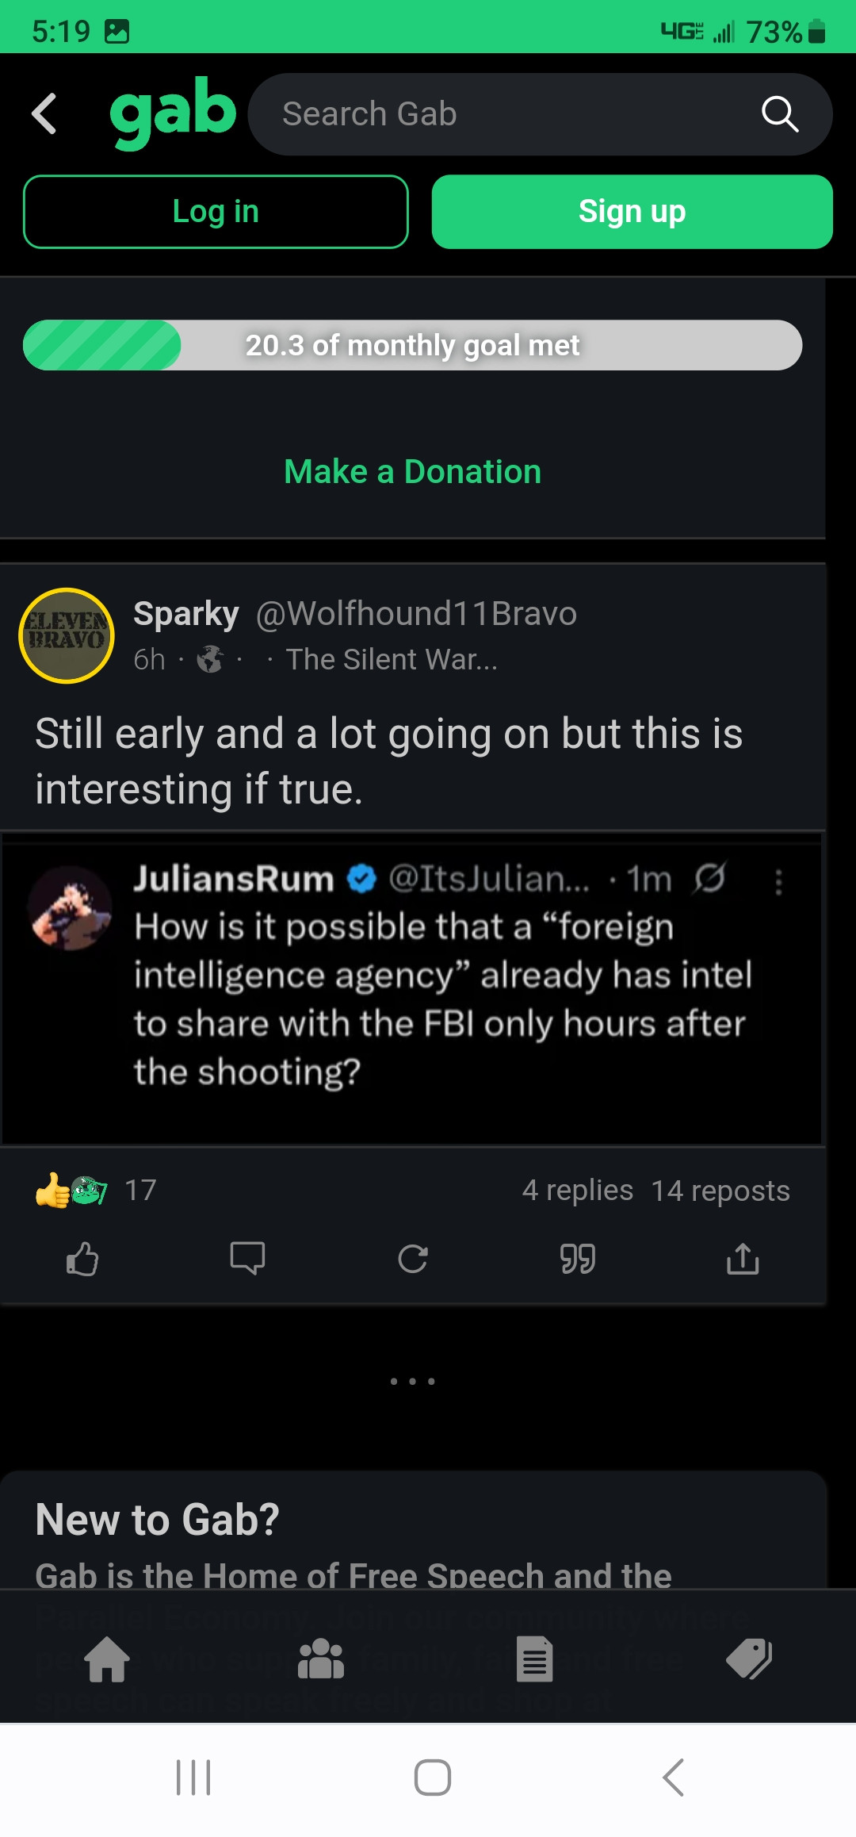This screenshot has width=856, height=1837.
Task: Open the Marketplace tags icon
Action: pyautogui.click(x=749, y=1659)
